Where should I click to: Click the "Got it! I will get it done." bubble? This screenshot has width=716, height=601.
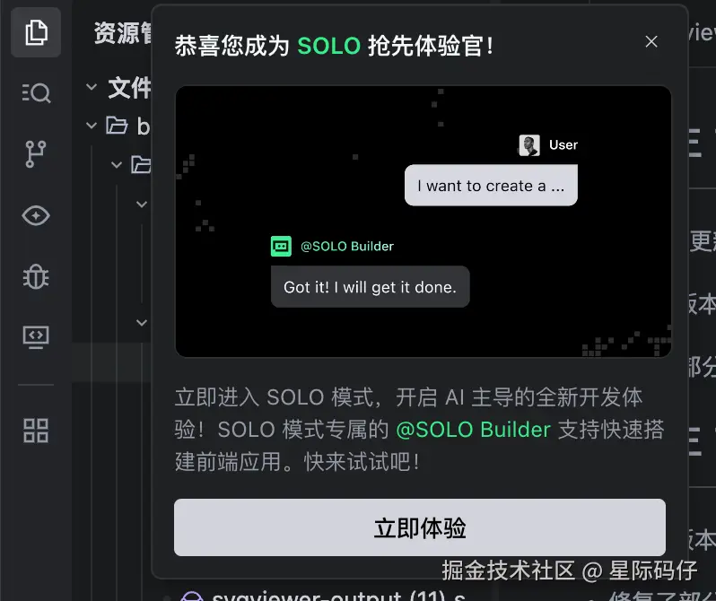tap(370, 287)
